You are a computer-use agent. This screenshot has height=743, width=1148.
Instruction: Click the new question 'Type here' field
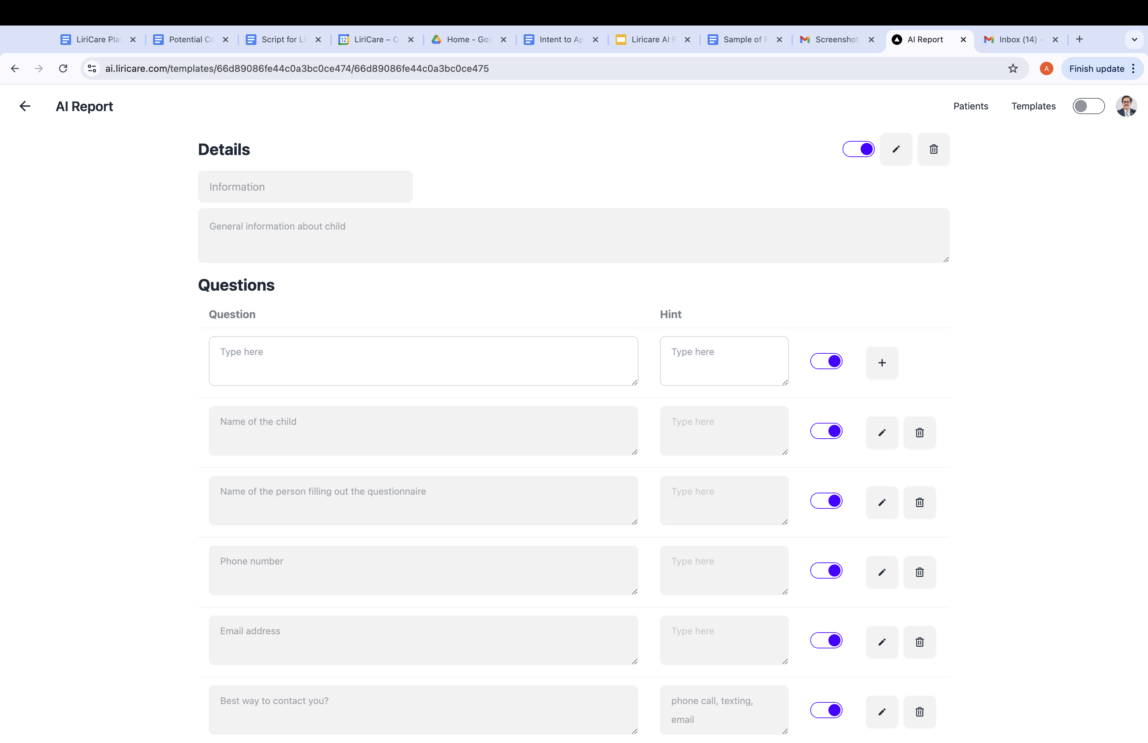point(423,361)
